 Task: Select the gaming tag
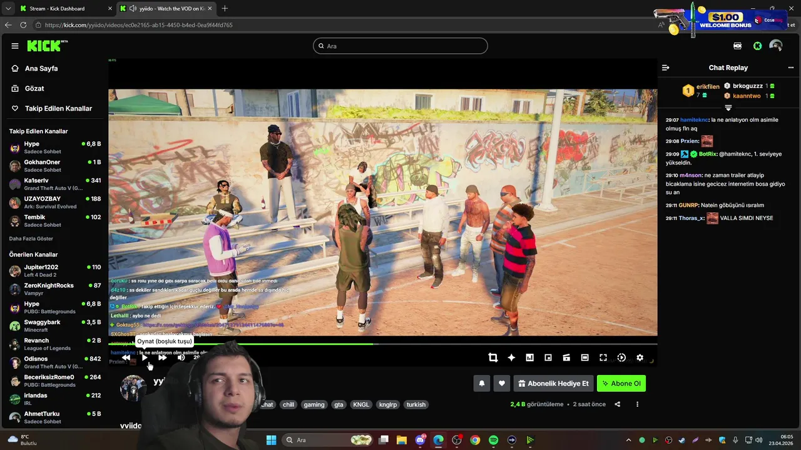[314, 404]
